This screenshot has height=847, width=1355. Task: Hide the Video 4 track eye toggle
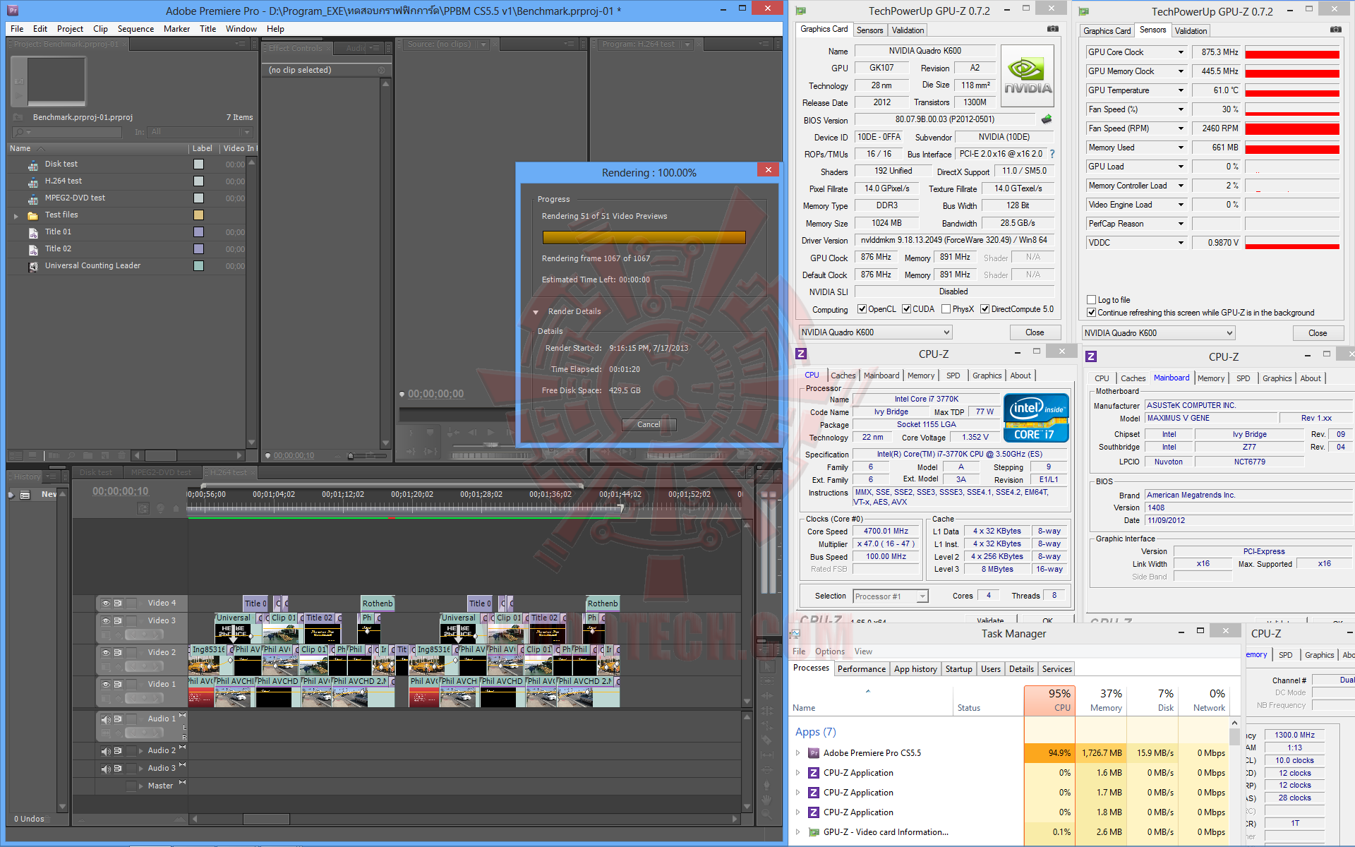[106, 603]
